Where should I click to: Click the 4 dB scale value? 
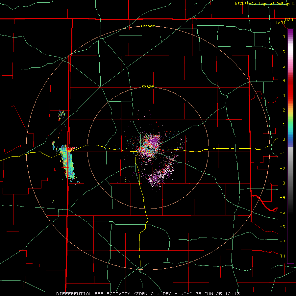[284, 81]
